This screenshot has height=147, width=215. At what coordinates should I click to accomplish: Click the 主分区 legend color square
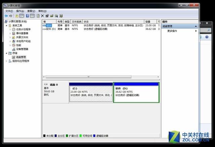point(56,136)
